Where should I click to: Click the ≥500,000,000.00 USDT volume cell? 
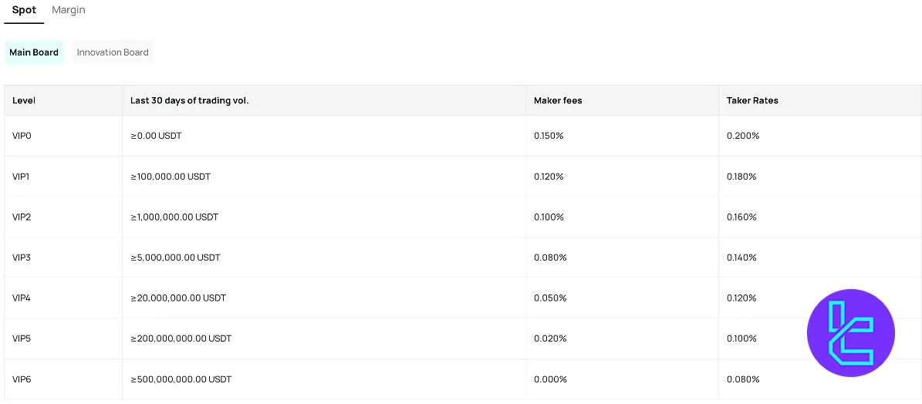(324, 379)
